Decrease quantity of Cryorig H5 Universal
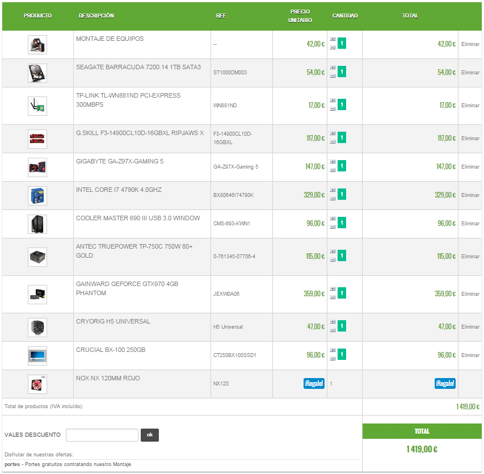484x474 pixels. 333,330
